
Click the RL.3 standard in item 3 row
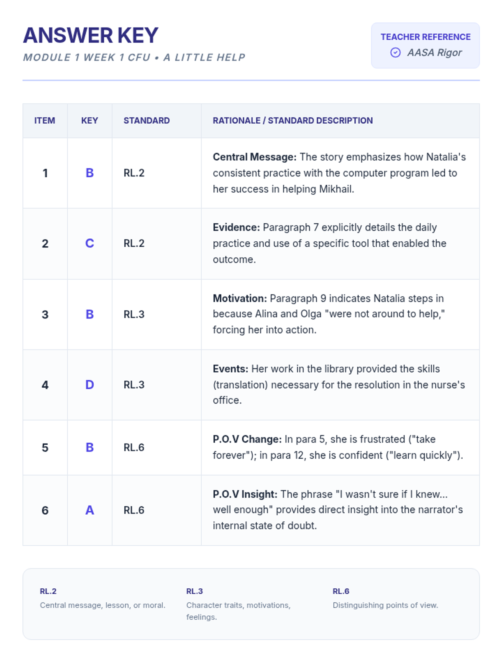click(134, 314)
